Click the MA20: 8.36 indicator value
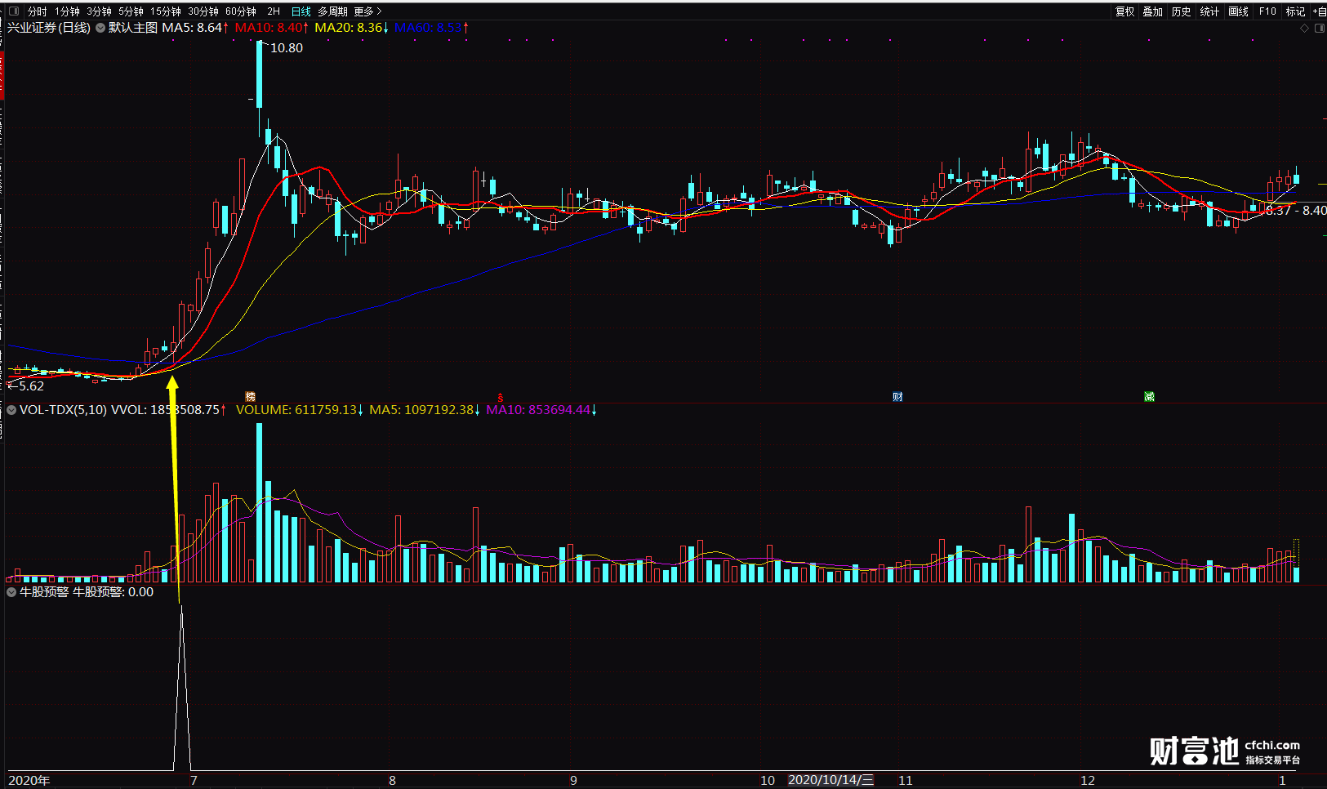 pyautogui.click(x=349, y=28)
